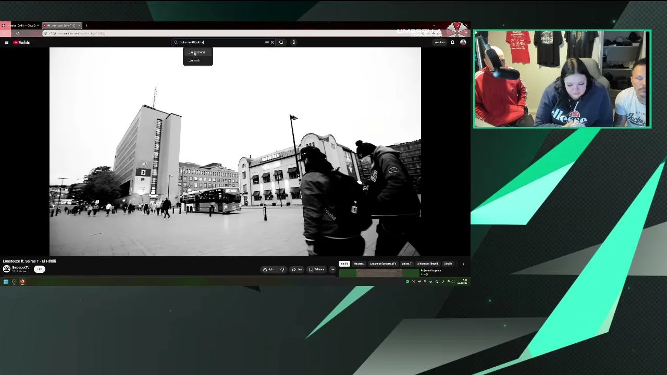Open the Firefox taskbar icon
Image resolution: width=667 pixels, height=375 pixels.
(22, 282)
